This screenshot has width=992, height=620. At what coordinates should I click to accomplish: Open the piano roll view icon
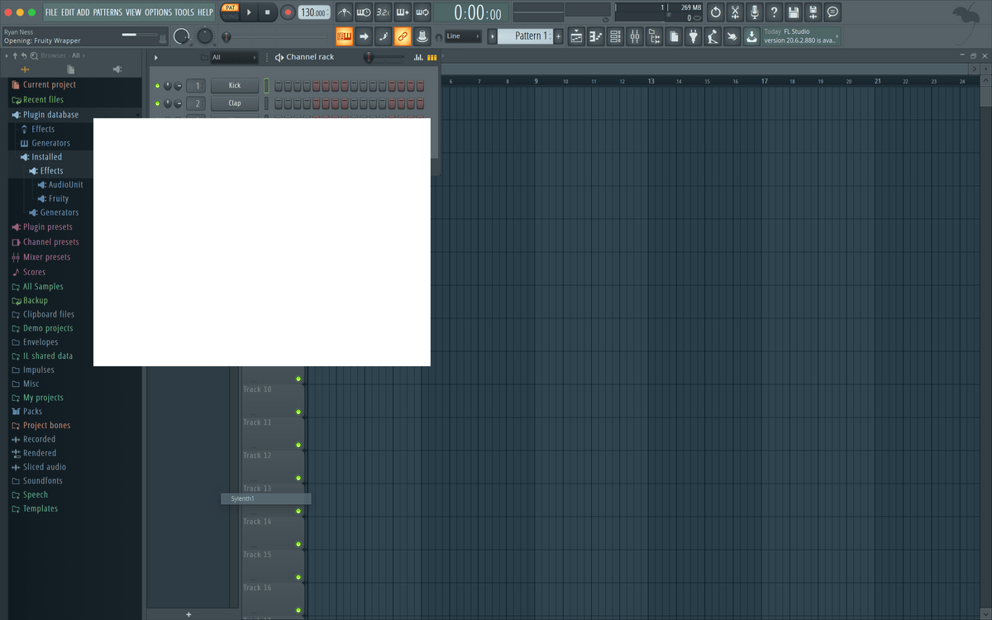tap(595, 36)
